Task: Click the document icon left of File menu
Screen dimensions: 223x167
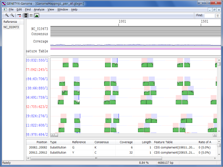Action: [x=5, y=10]
